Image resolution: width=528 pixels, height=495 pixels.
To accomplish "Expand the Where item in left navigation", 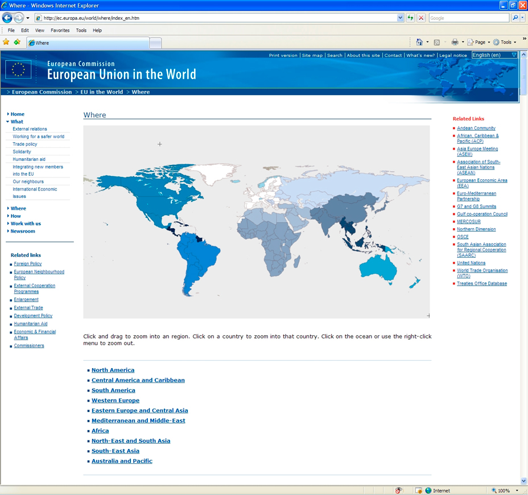I will (18, 208).
